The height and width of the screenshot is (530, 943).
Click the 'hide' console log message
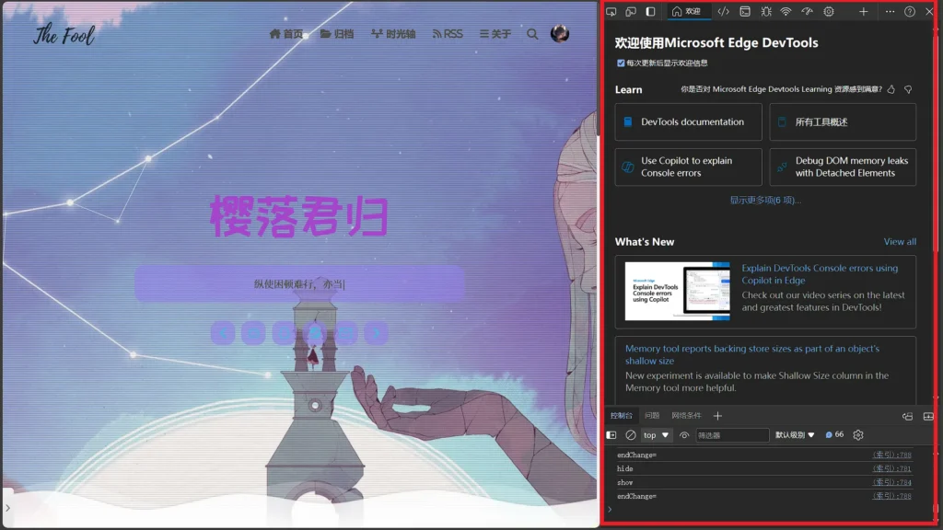(x=625, y=468)
